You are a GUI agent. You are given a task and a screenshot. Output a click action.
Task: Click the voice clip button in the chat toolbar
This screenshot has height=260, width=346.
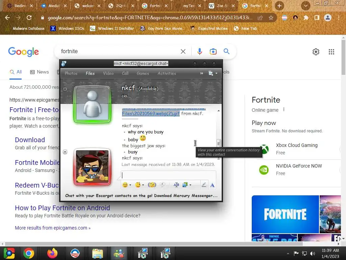point(163,185)
